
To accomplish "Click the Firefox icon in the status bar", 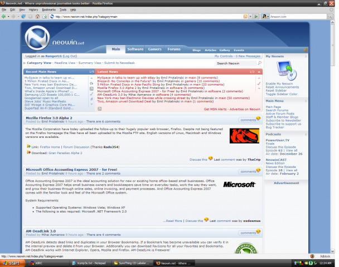I will (x=312, y=256).
